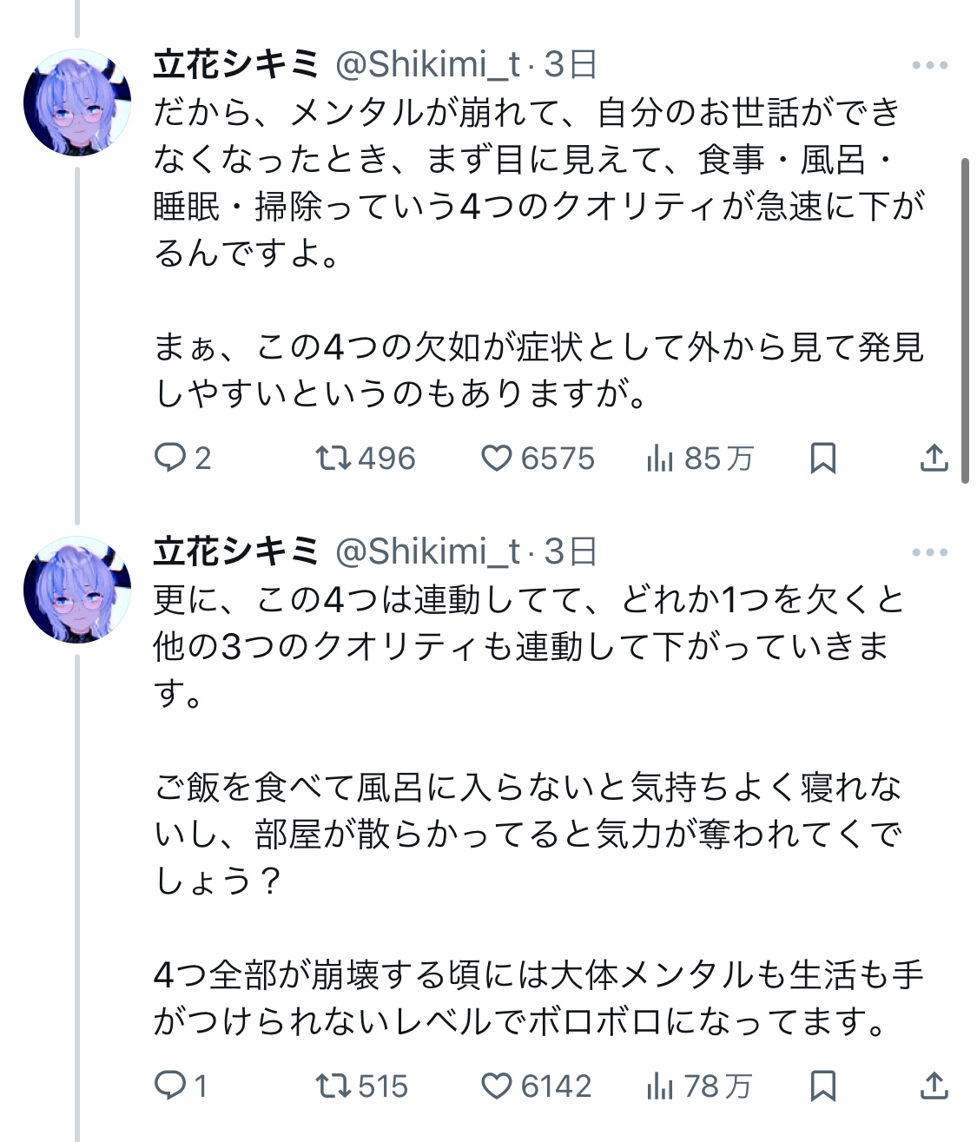Screen dimensions: 977x1142
Task: Bookmark the first tweet
Action: coord(822,458)
